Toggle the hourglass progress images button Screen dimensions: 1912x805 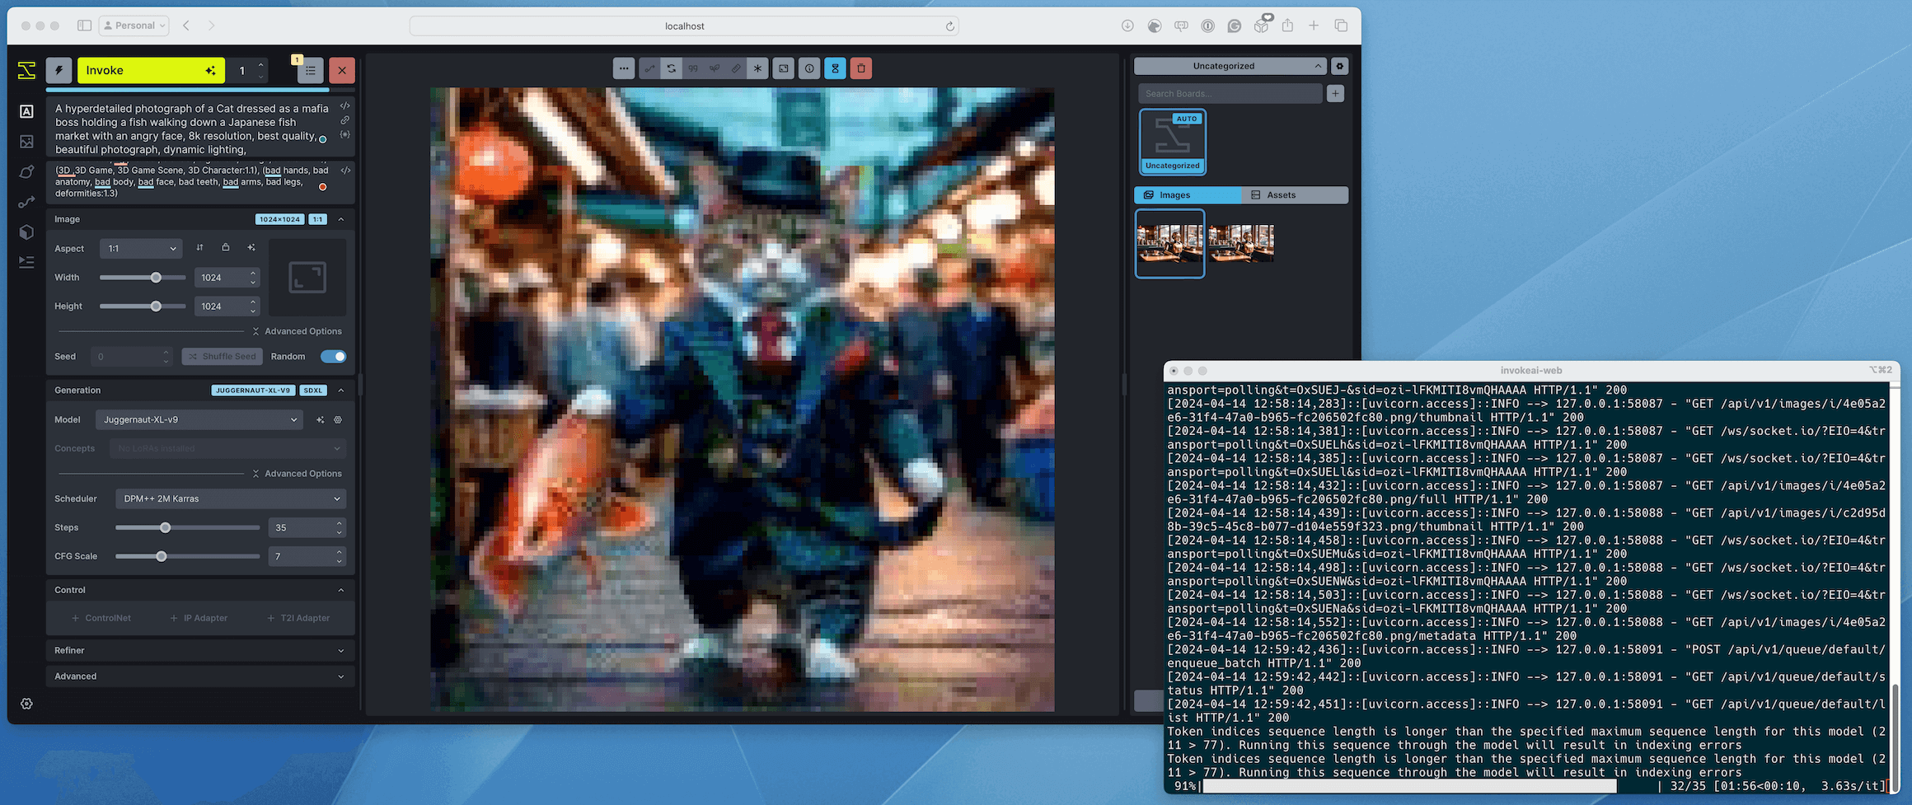[x=835, y=68]
